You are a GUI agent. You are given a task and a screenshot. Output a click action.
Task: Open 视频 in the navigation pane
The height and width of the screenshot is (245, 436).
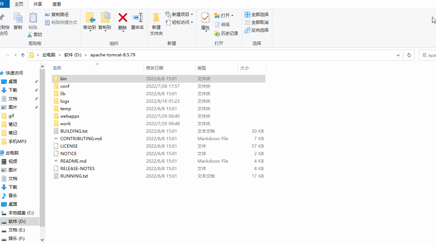pos(13,161)
